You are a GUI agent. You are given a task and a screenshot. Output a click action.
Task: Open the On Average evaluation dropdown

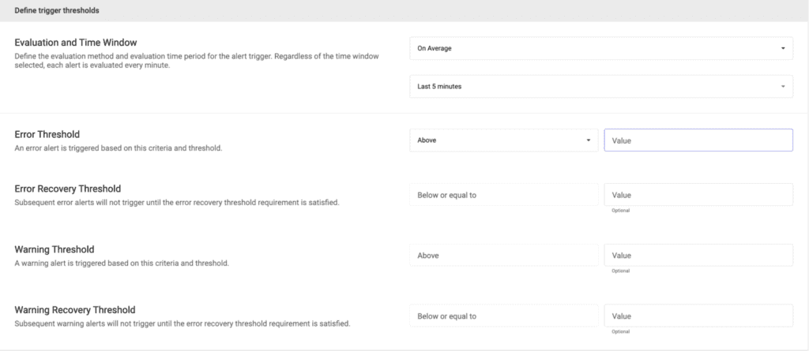click(x=601, y=48)
